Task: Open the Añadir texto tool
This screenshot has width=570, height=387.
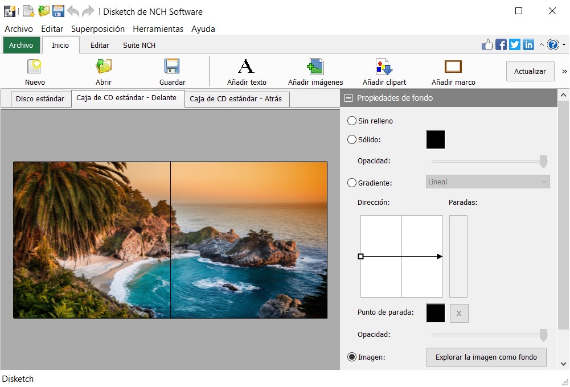Action: coord(247,69)
